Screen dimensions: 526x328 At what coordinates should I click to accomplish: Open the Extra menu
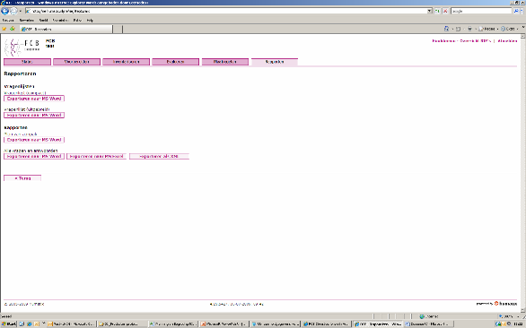(77, 20)
